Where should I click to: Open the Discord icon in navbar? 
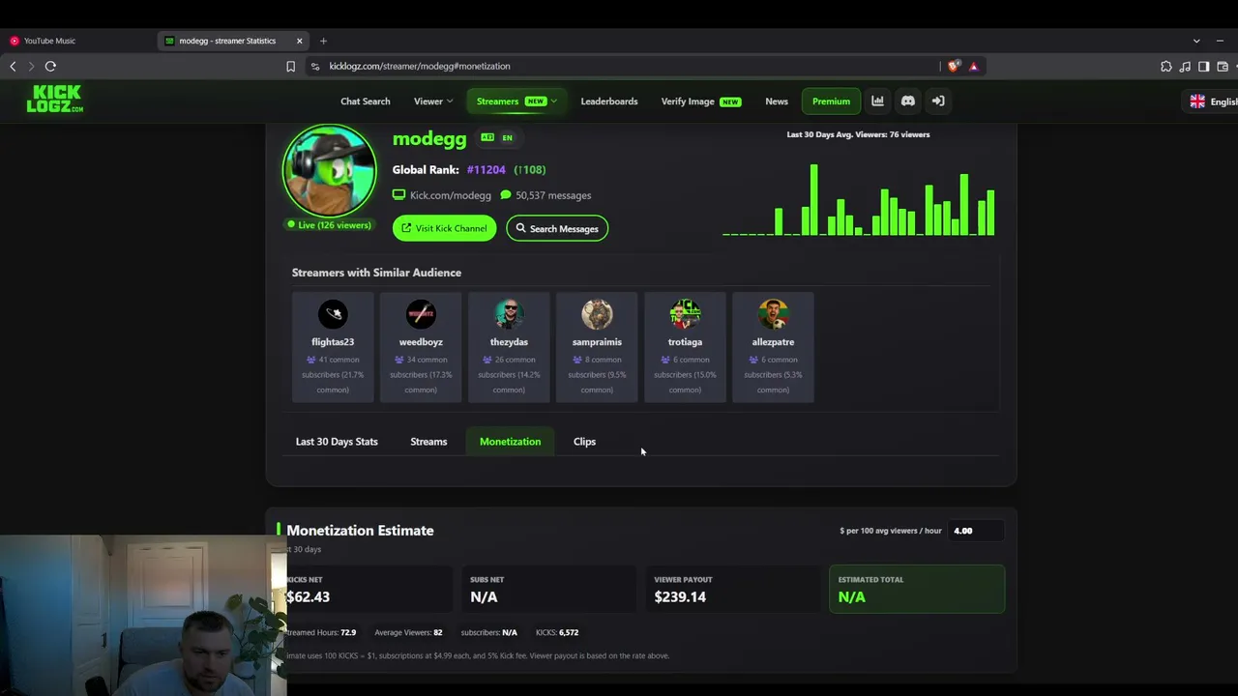908,101
